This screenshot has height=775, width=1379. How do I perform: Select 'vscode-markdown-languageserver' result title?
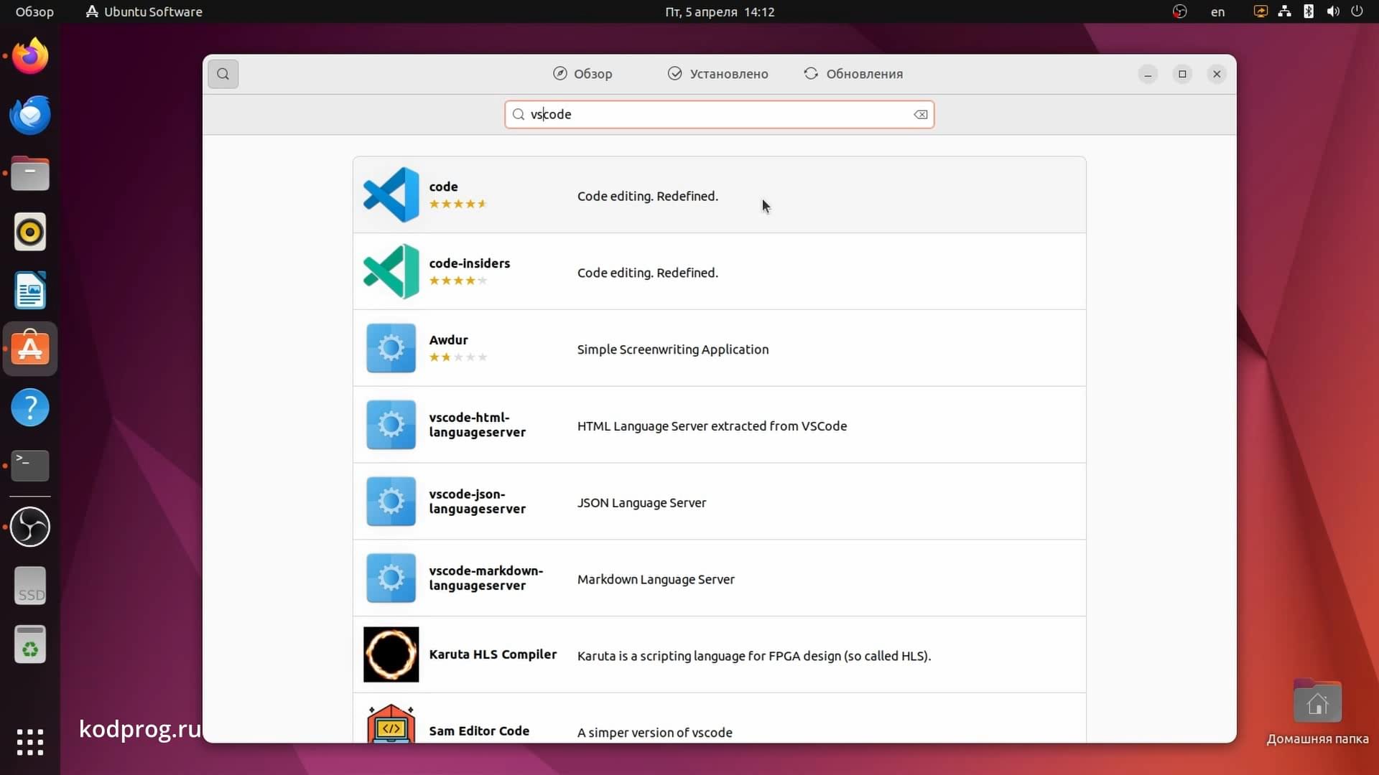click(x=486, y=578)
